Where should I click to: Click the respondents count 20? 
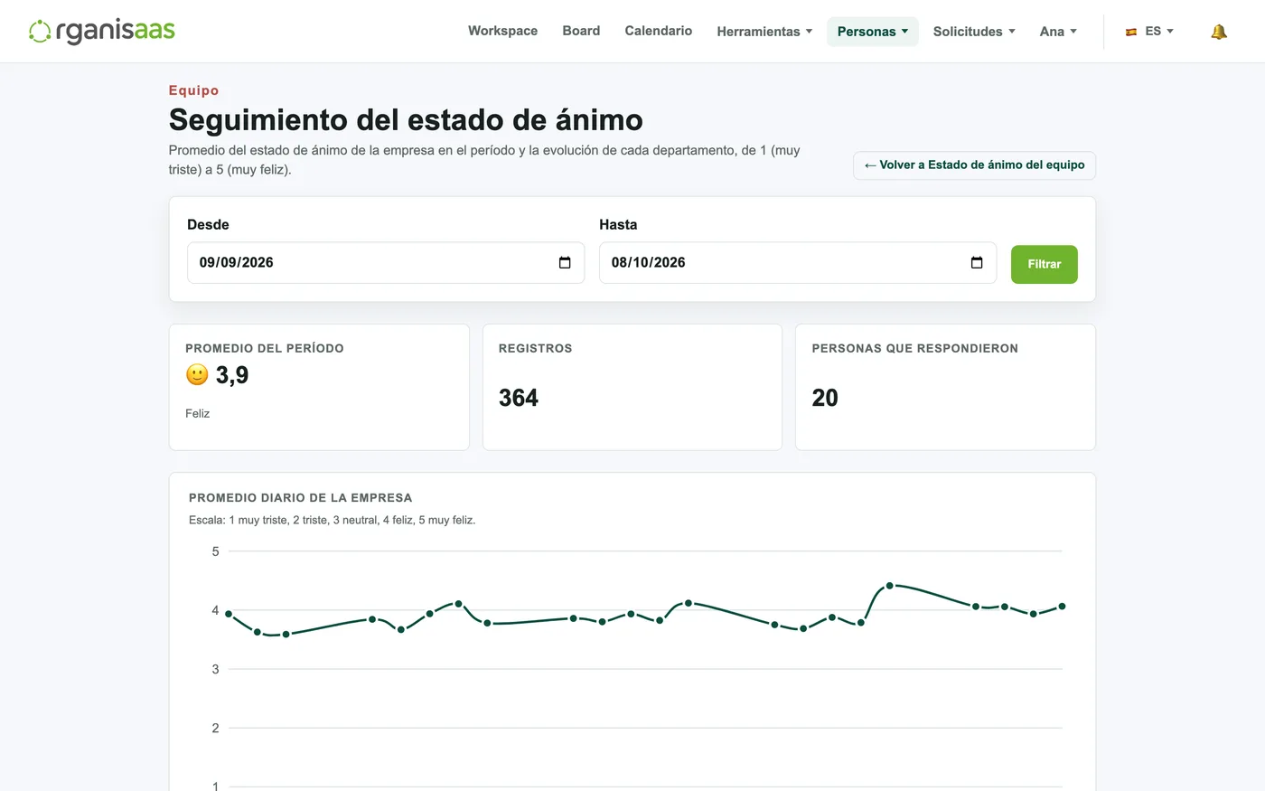pyautogui.click(x=825, y=398)
